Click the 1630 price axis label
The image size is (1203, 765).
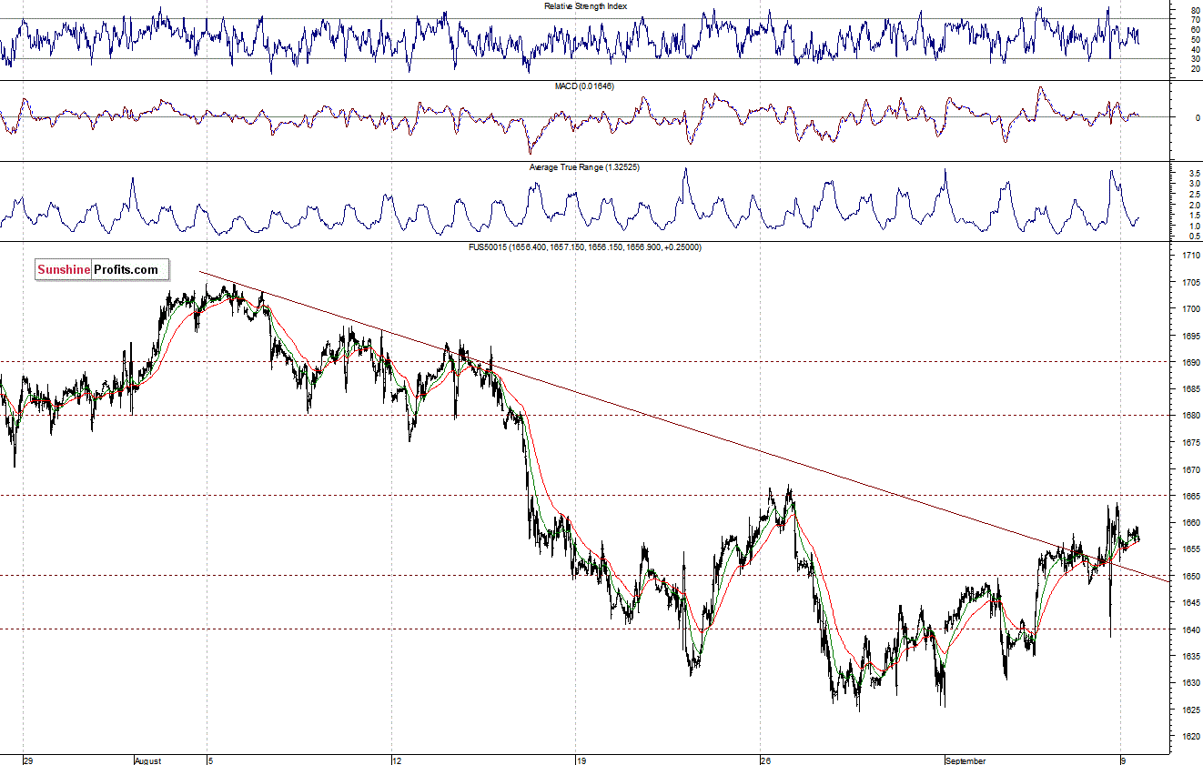click(x=1190, y=683)
